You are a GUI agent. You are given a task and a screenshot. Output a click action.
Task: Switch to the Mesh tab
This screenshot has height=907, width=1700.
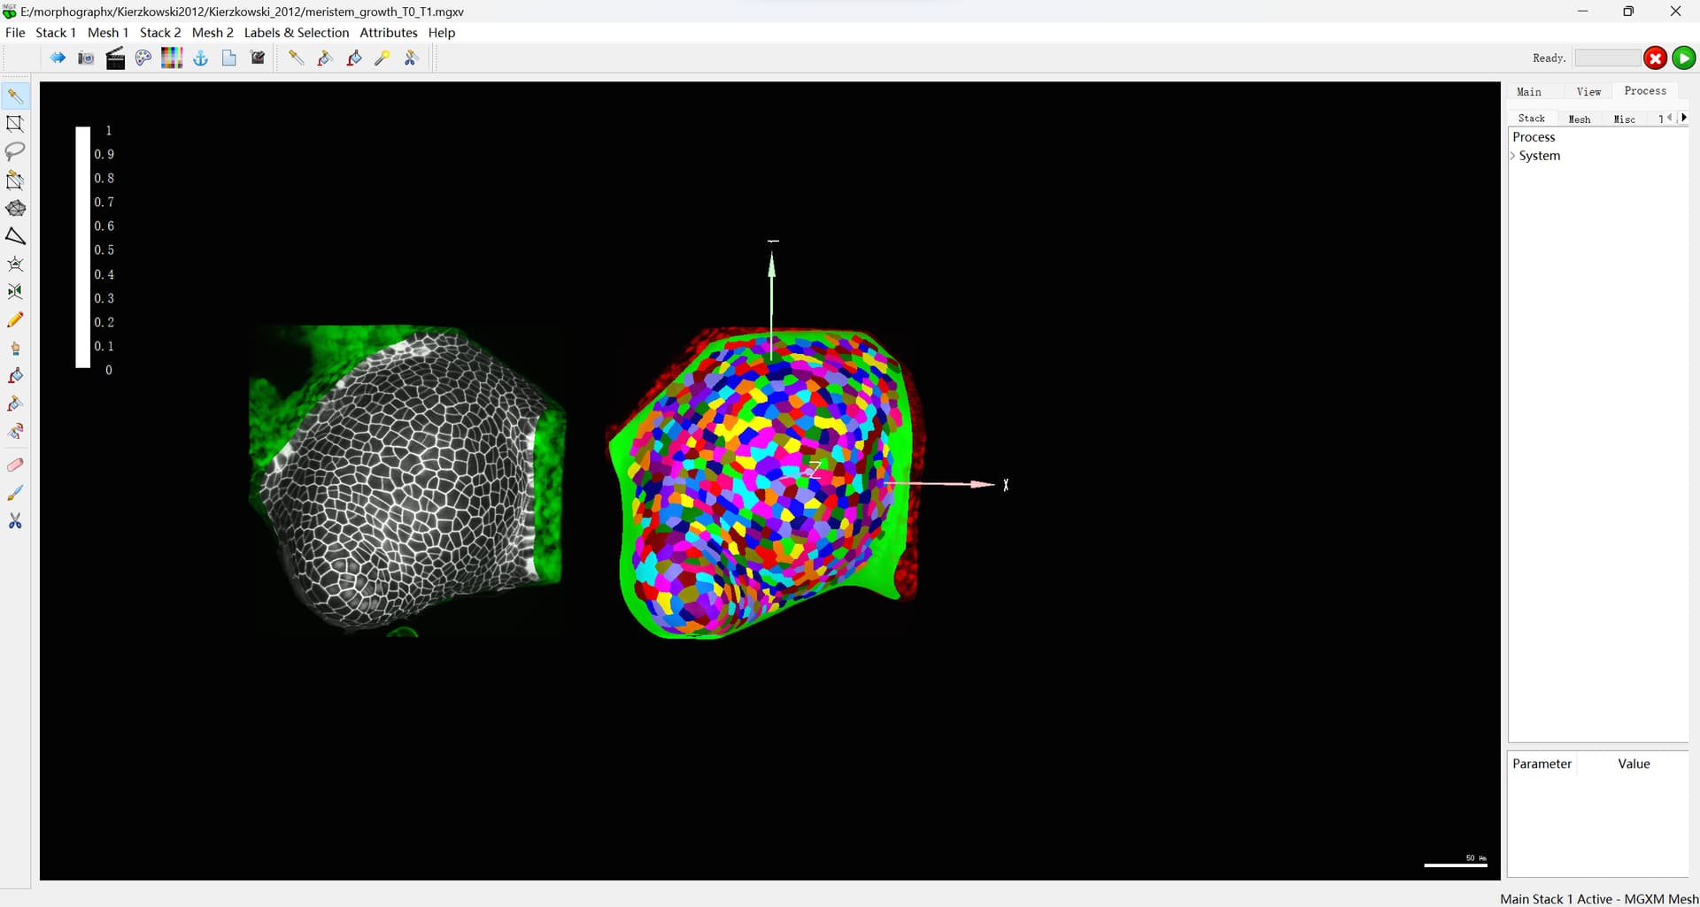pos(1580,119)
